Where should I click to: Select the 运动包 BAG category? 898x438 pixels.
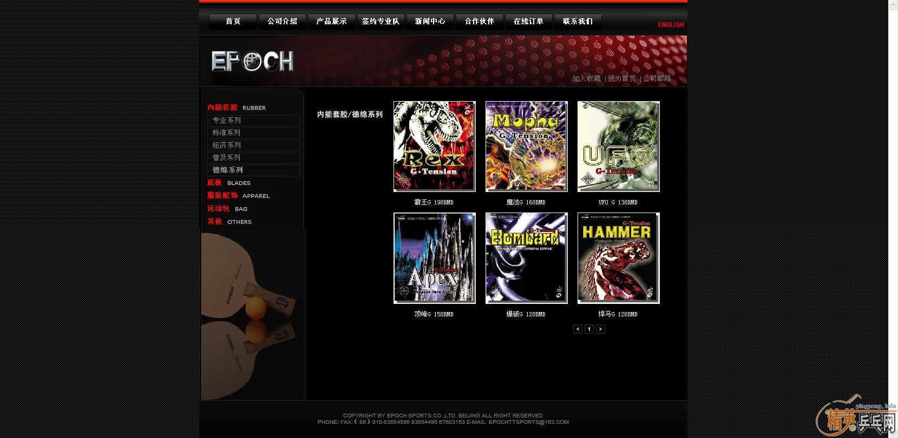227,209
